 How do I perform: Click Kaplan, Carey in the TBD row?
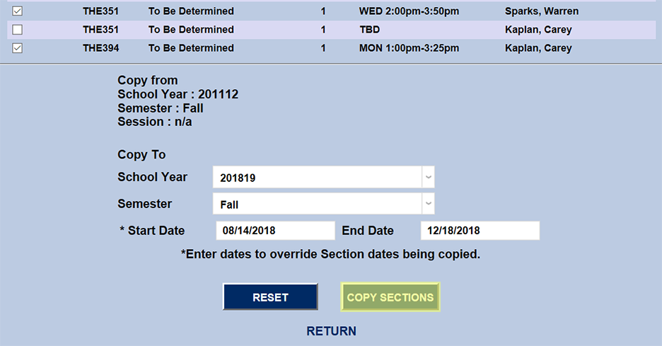point(538,30)
